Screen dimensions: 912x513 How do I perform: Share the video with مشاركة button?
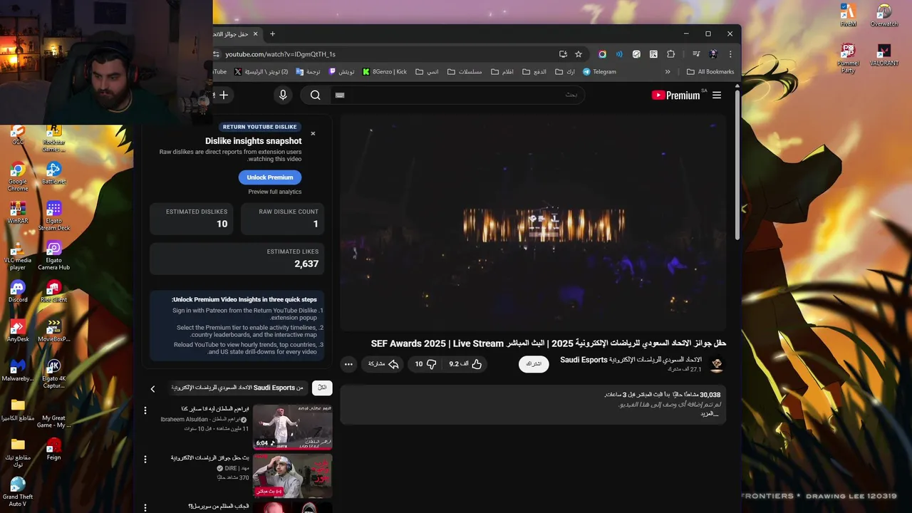tap(383, 364)
